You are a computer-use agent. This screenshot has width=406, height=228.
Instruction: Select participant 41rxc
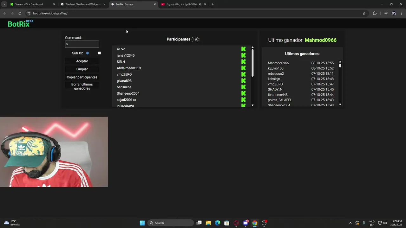(x=121, y=49)
